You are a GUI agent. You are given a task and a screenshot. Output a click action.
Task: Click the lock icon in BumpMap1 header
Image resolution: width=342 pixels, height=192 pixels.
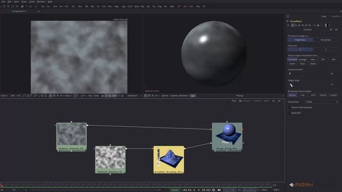[318, 26]
